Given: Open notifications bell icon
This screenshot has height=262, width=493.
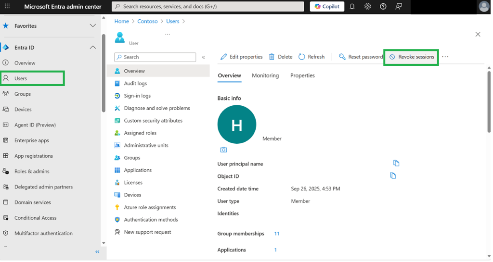Looking at the screenshot, I should pos(352,6).
